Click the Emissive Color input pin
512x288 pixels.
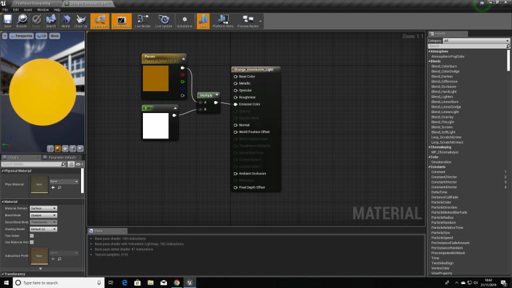tap(235, 104)
